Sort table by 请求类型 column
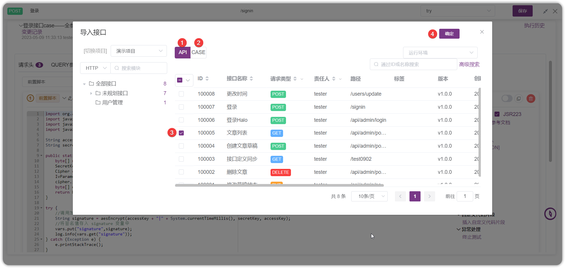Viewport: 565px width, 268px height. 295,78
